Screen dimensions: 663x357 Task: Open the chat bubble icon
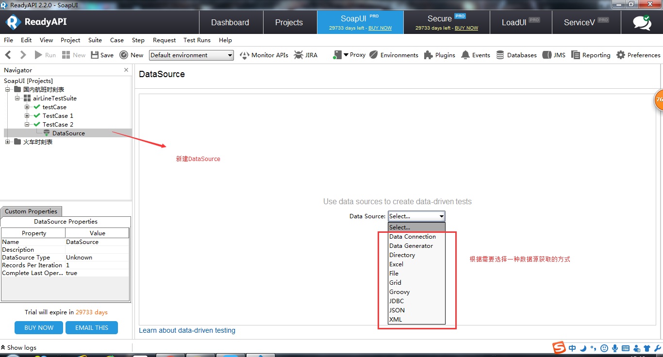point(642,23)
